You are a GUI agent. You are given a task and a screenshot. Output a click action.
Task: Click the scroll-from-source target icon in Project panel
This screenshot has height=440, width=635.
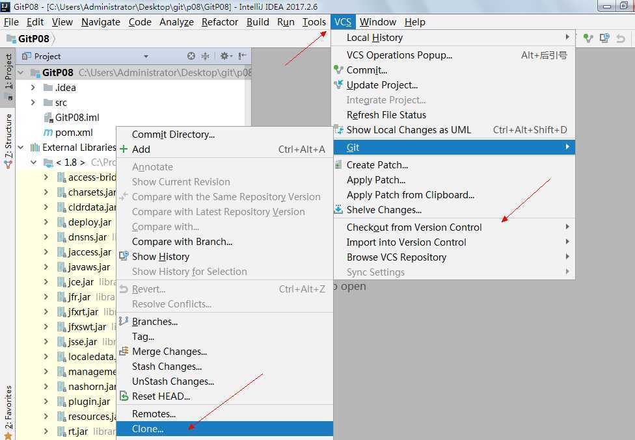click(x=191, y=57)
